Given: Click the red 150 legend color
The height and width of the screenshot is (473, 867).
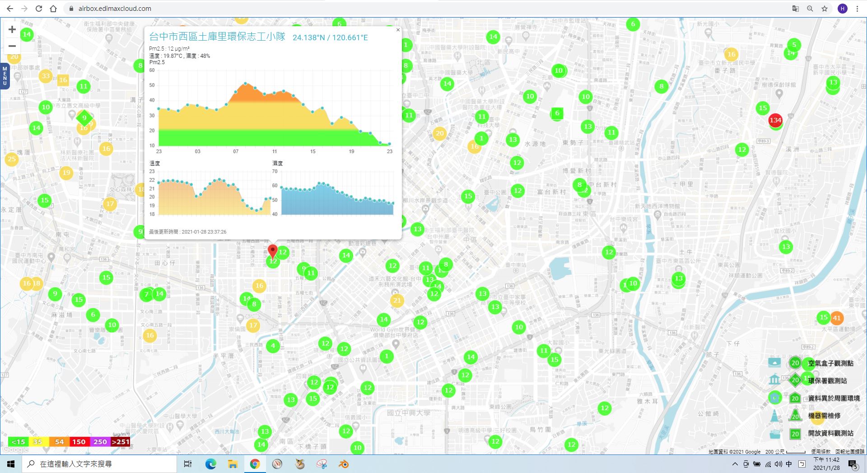Looking at the screenshot, I should click(79, 442).
